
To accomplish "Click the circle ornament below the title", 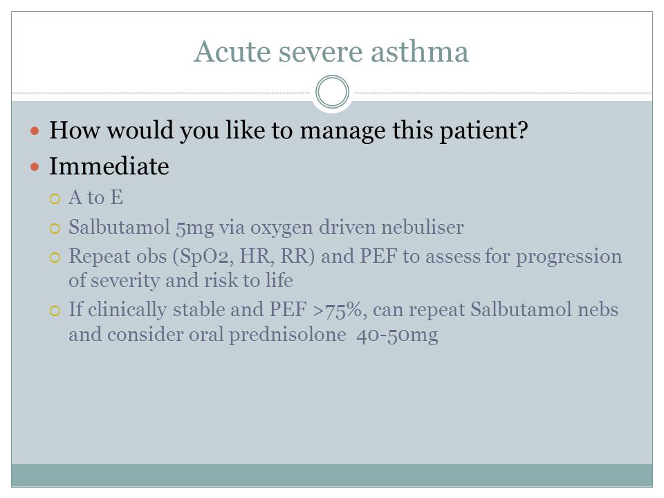I will (x=333, y=92).
